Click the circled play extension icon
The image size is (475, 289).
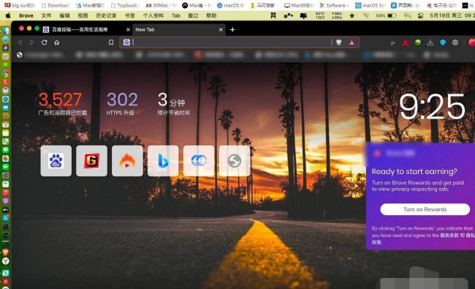(x=455, y=42)
